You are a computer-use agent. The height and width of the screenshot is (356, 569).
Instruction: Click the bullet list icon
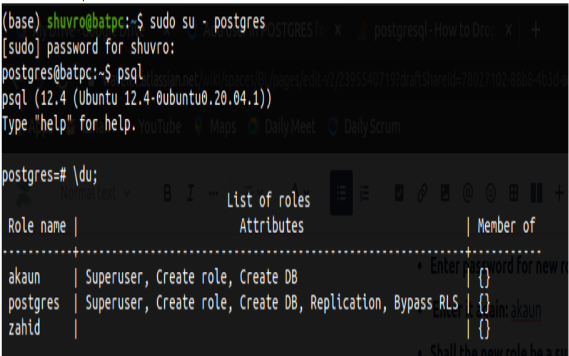(x=341, y=193)
